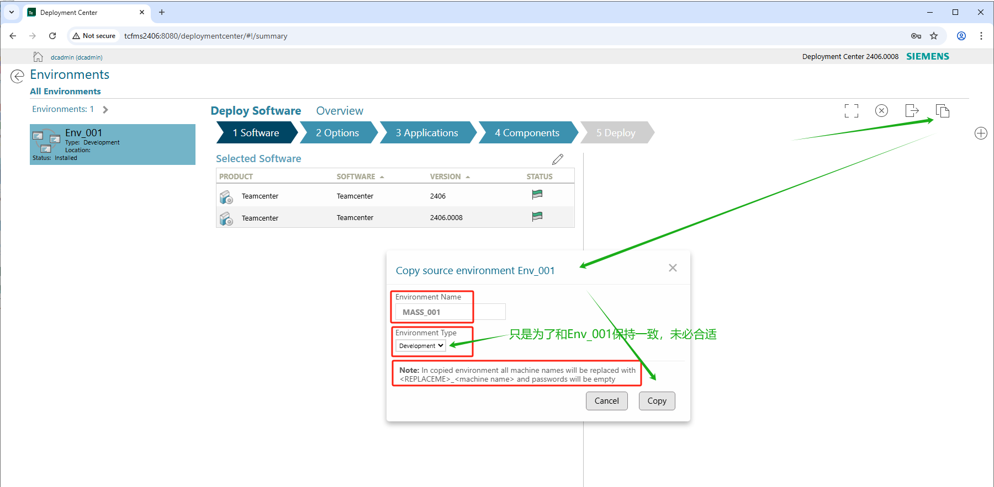Sort by the SOFTWARE column header
Screen dimensions: 994x487
tap(360, 176)
